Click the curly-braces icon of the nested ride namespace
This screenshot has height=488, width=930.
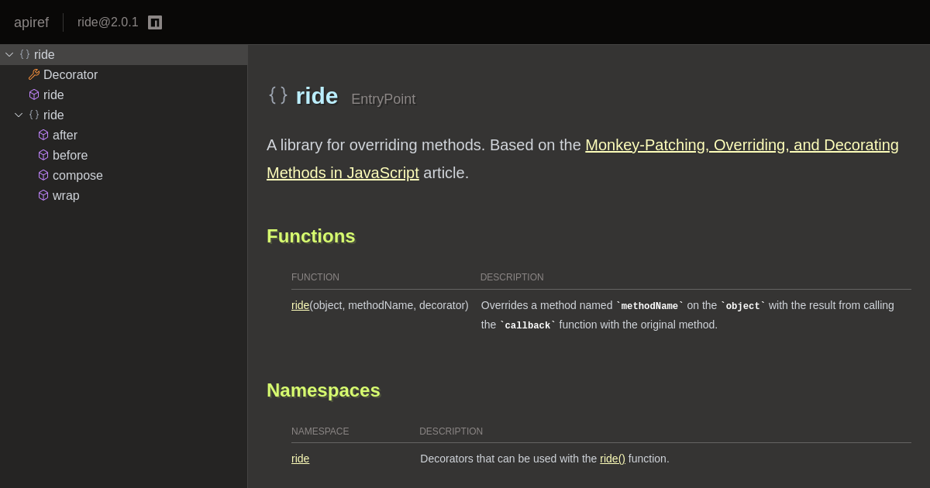(x=34, y=115)
